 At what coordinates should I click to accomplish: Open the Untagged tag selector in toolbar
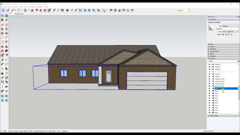tap(182, 10)
